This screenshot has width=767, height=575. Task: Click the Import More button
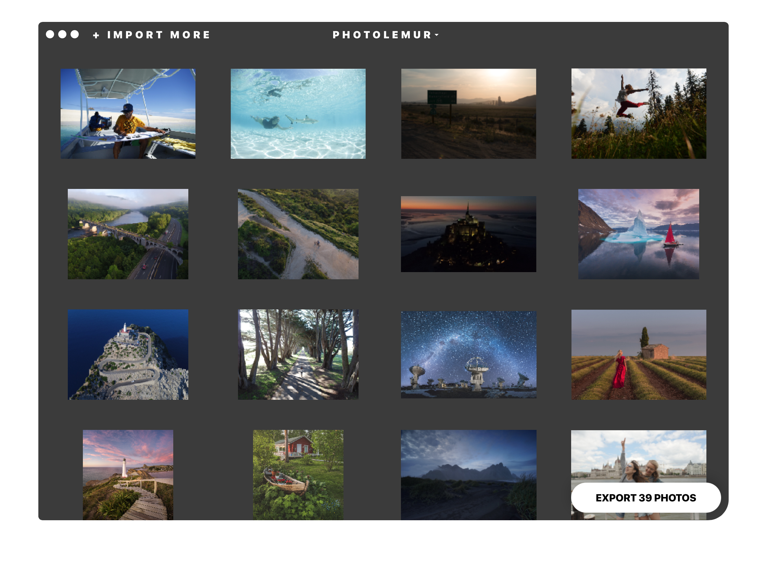pos(152,35)
